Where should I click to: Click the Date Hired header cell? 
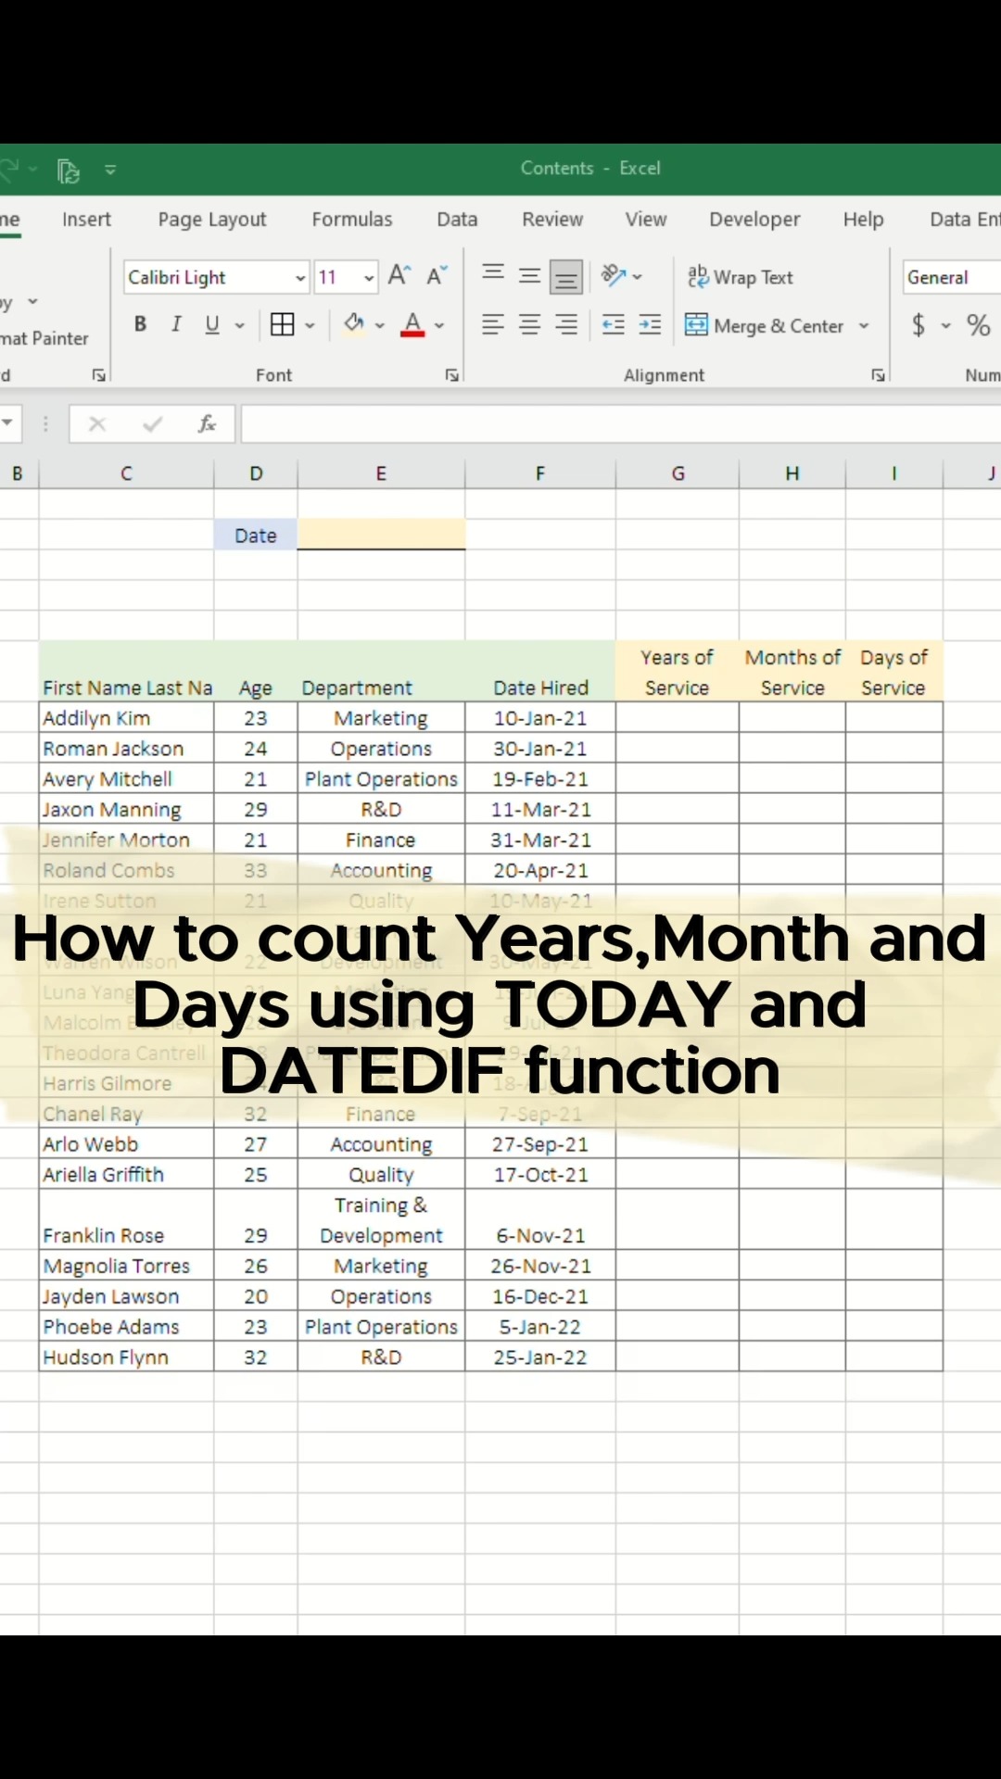(x=540, y=688)
